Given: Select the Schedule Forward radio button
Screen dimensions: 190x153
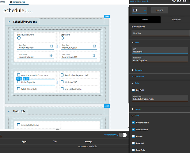Looking at the screenshot, I should [x=19, y=38].
